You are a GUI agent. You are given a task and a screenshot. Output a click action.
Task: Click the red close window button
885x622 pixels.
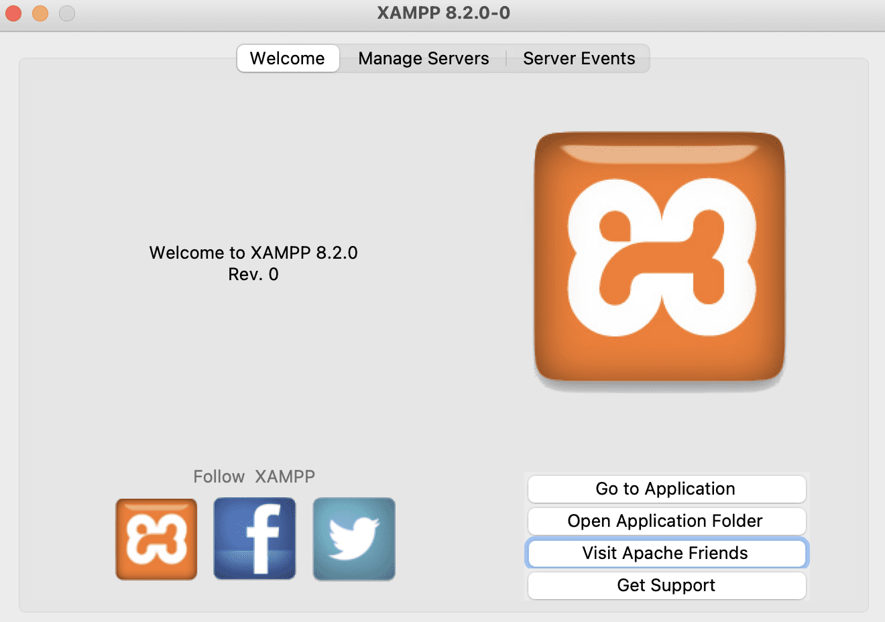click(x=12, y=12)
